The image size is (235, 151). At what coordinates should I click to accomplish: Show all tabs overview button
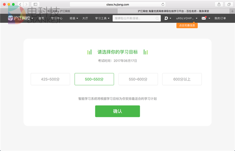click(229, 4)
